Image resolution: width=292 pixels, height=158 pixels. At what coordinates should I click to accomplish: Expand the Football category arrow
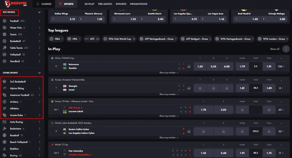pos(39,21)
